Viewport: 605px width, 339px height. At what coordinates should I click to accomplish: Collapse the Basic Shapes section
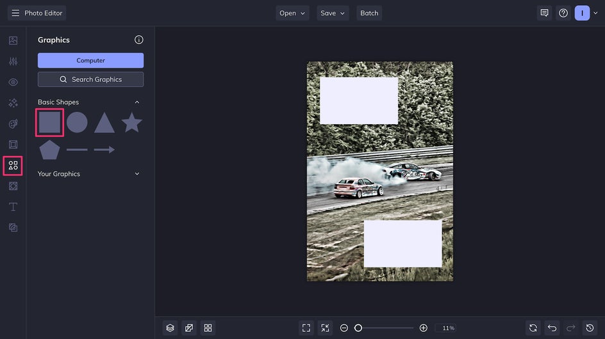(x=137, y=102)
